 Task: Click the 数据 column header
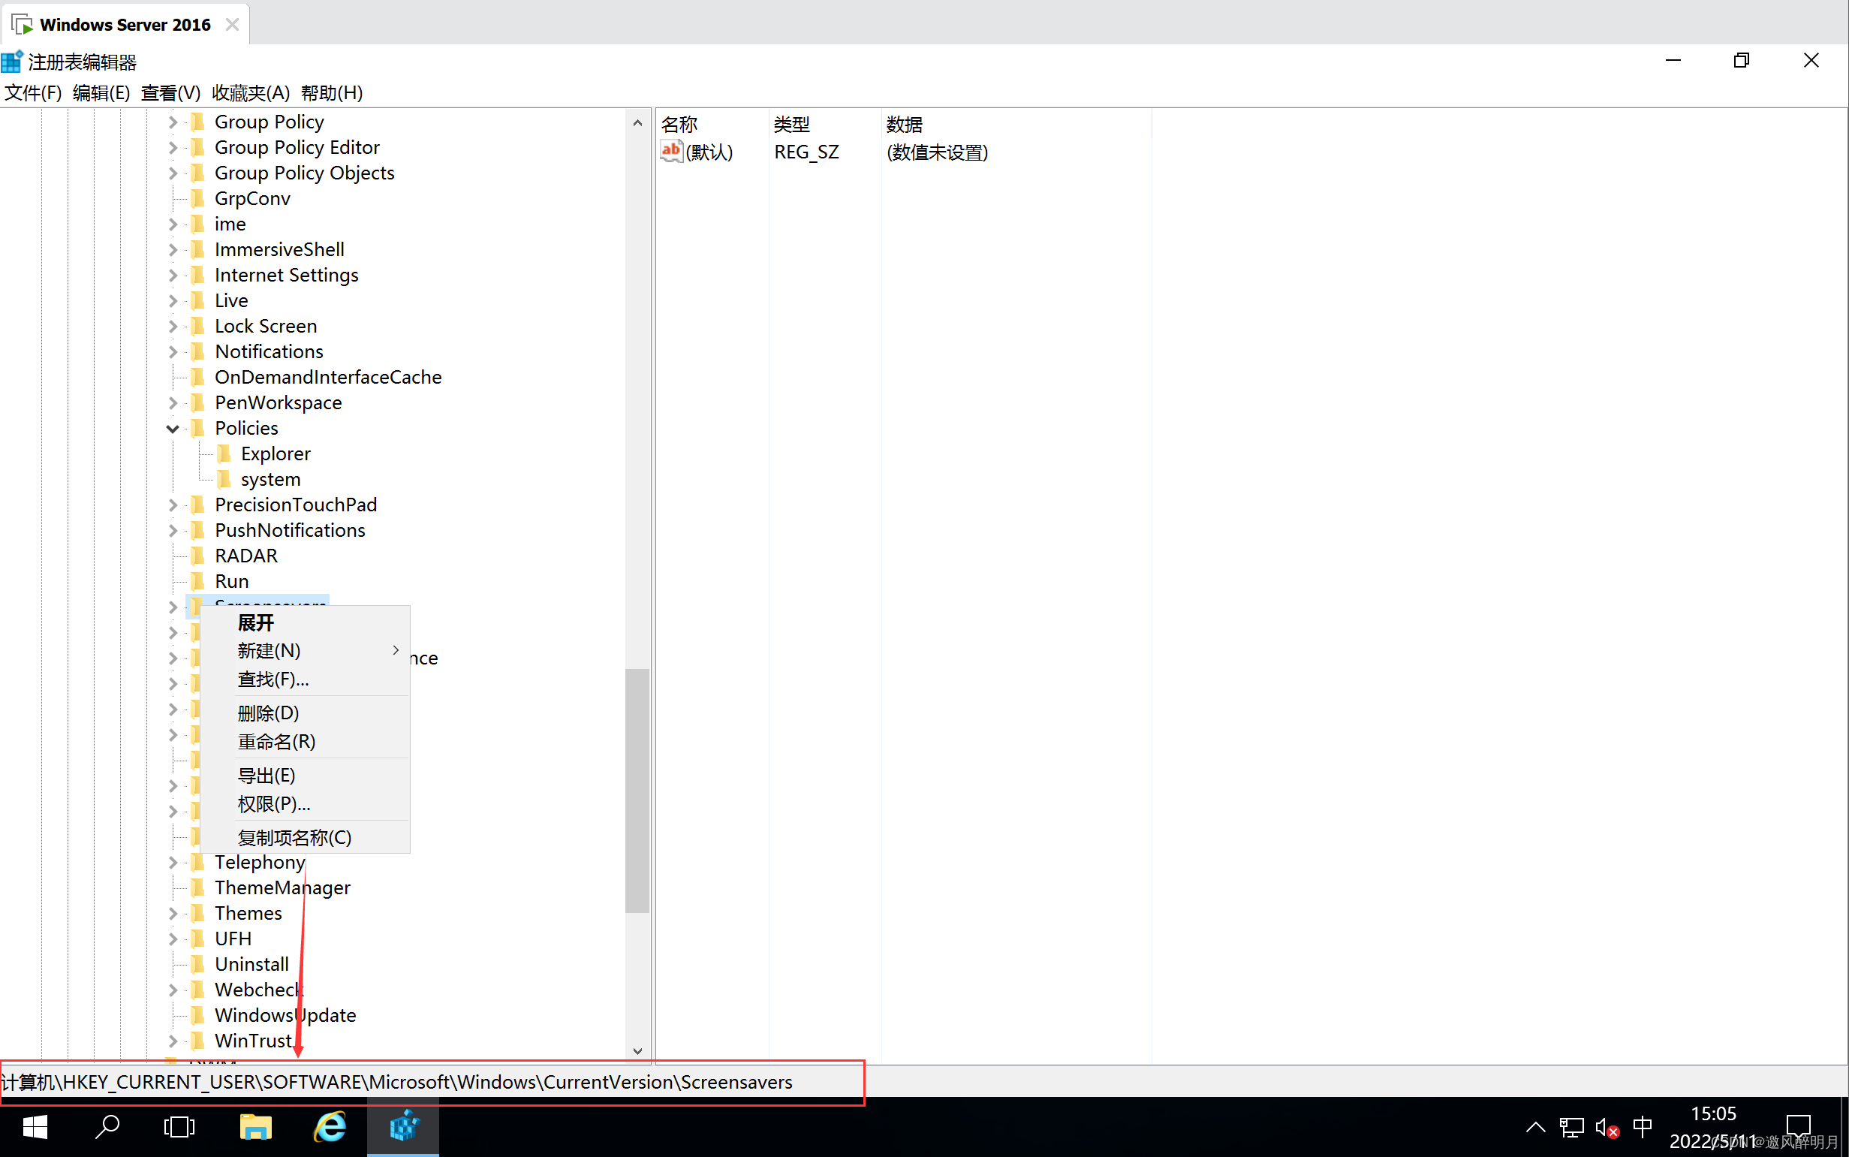pos(1016,124)
